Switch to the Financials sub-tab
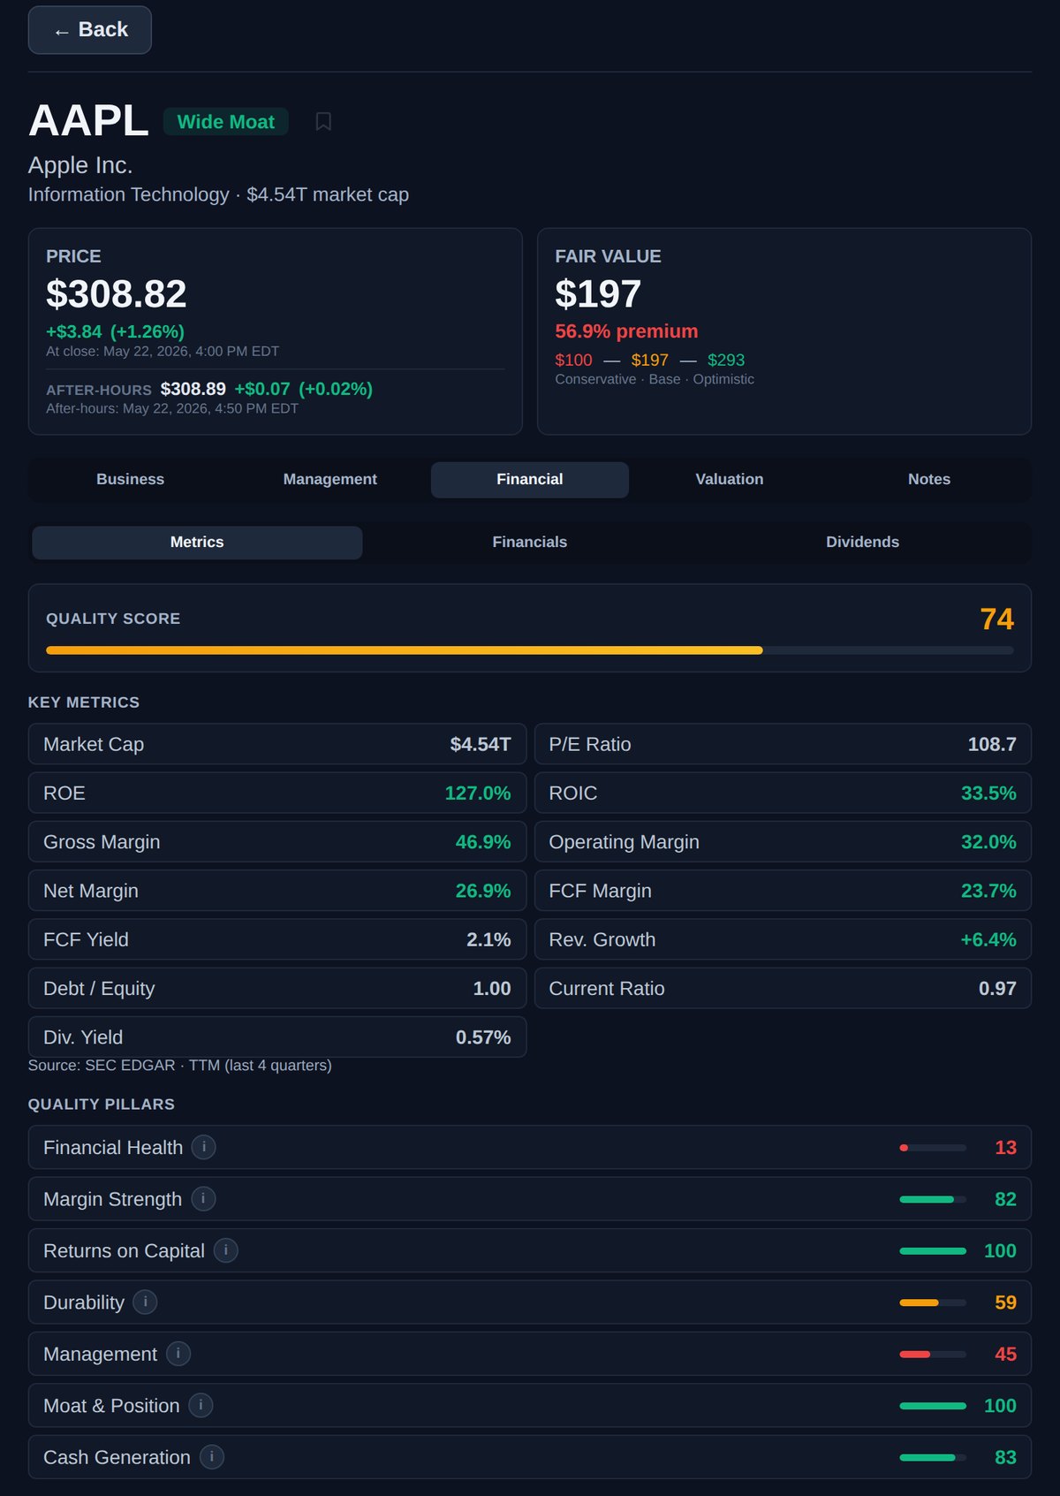 pos(530,543)
